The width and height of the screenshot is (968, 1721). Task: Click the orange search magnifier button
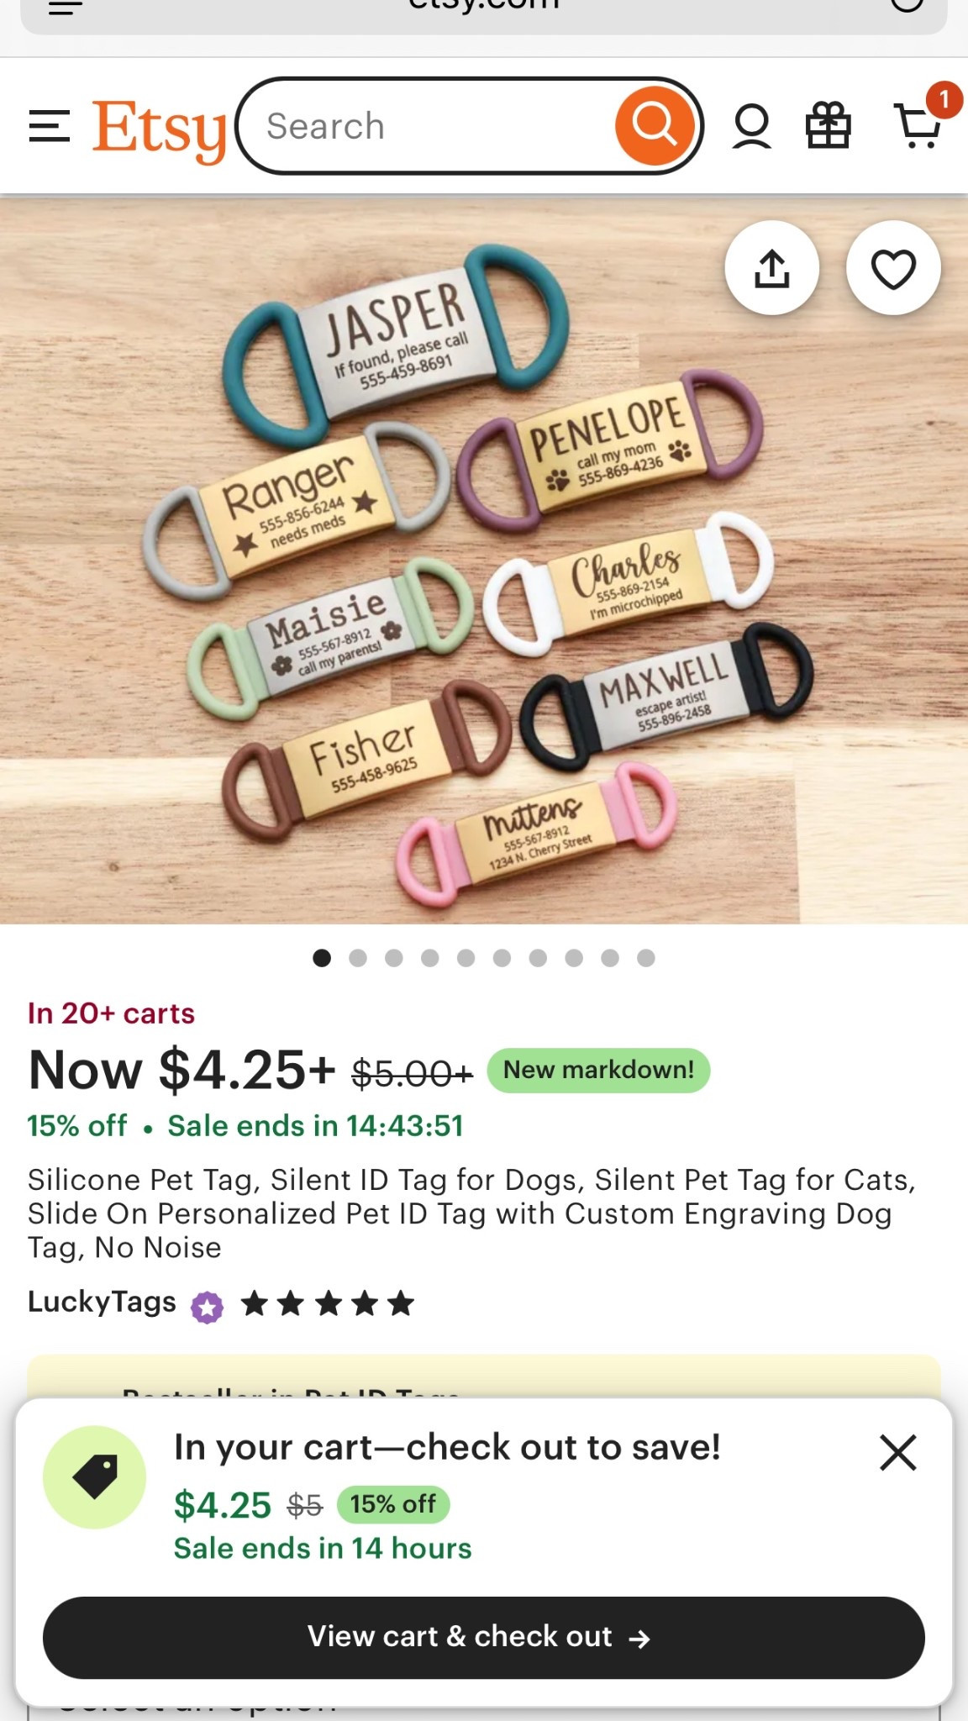point(655,126)
